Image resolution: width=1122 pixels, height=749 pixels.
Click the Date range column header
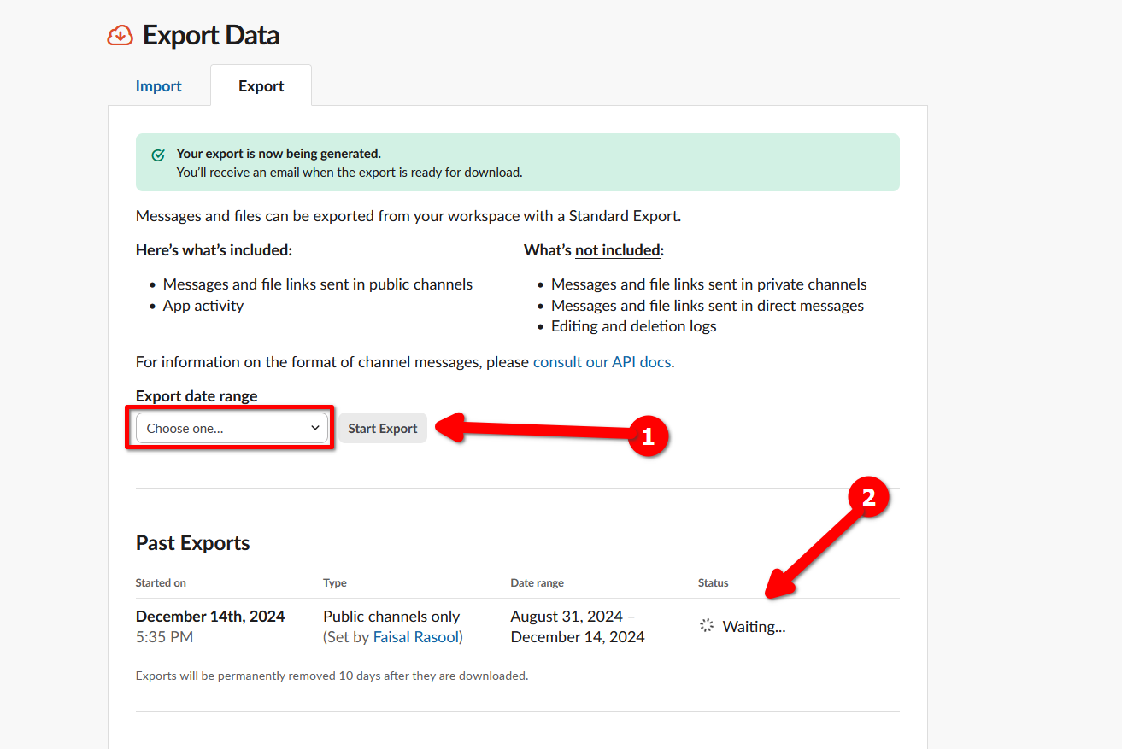pos(538,583)
